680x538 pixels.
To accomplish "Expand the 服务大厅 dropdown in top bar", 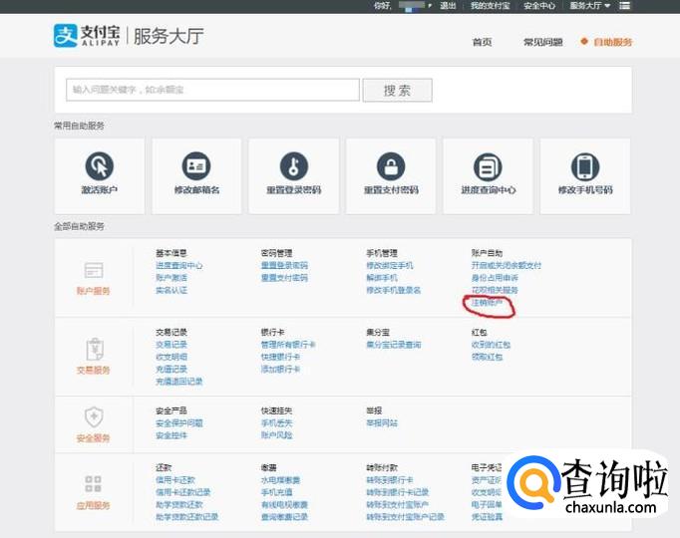I will tap(590, 6).
